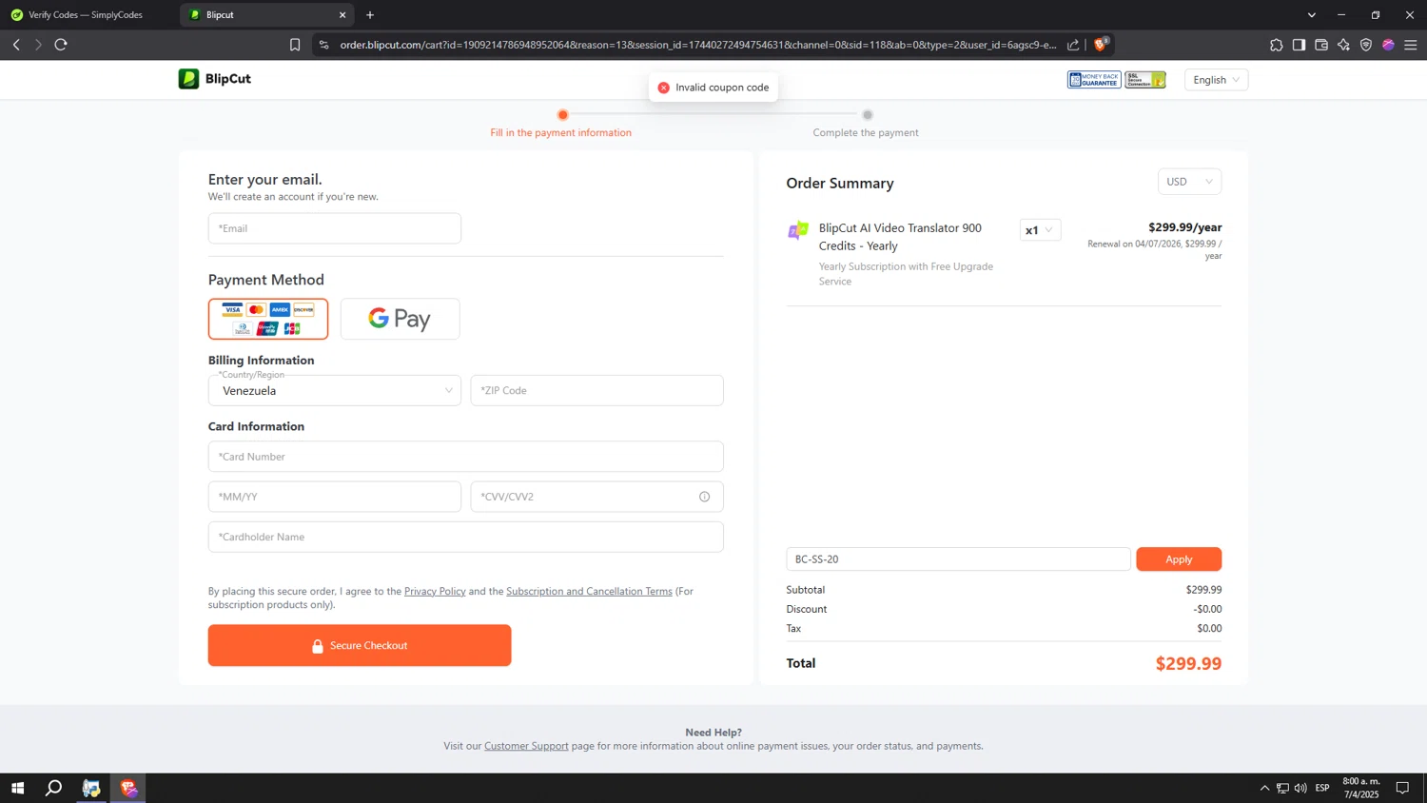Go back to the previous page
Image resolution: width=1427 pixels, height=803 pixels.
16,45
